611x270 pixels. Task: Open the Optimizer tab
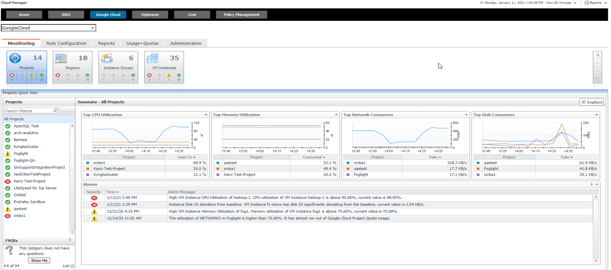point(150,15)
